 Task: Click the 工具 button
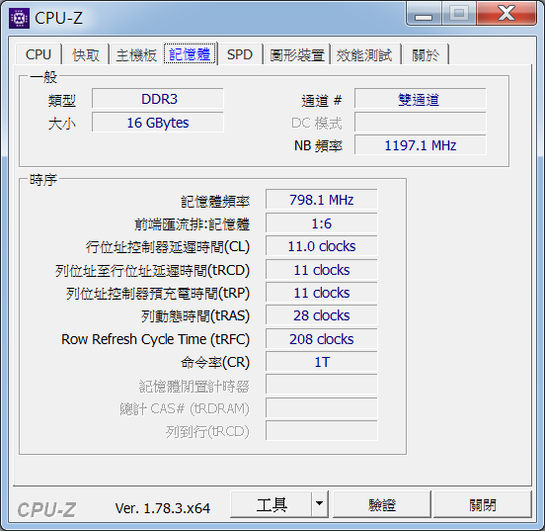[272, 504]
